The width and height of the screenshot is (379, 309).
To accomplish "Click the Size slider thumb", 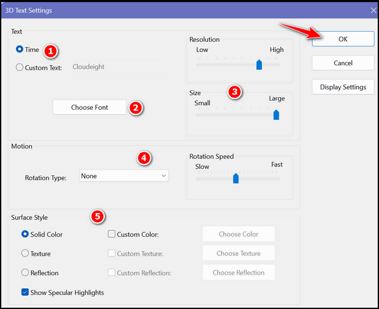I will point(276,115).
